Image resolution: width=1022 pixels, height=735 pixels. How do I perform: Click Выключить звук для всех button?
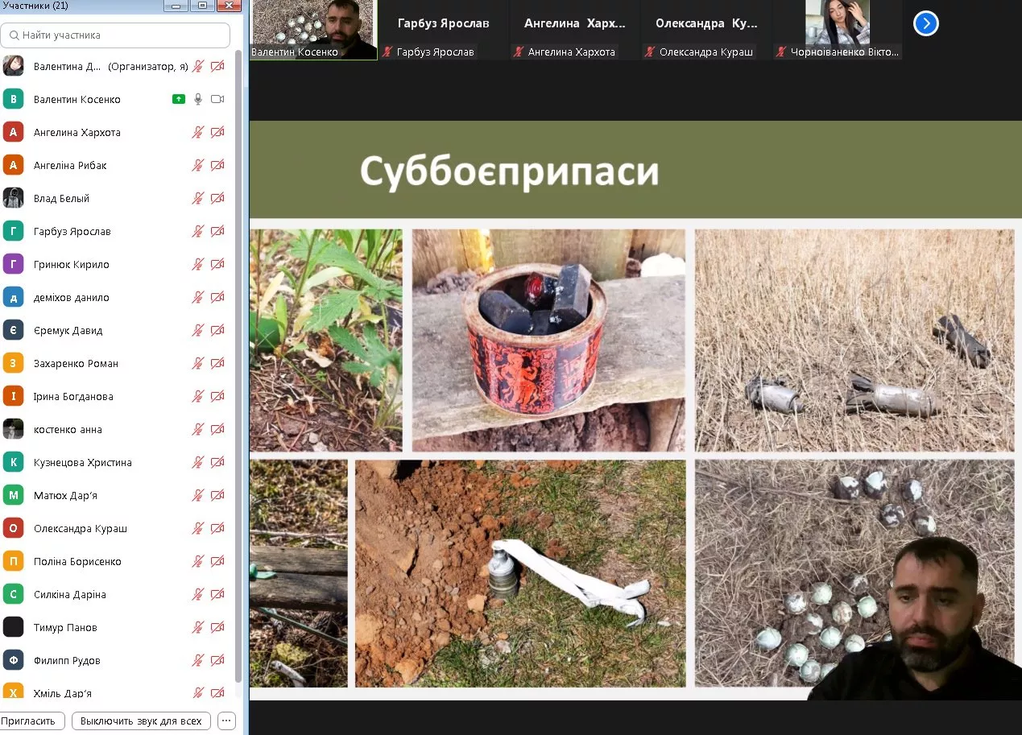pos(142,721)
